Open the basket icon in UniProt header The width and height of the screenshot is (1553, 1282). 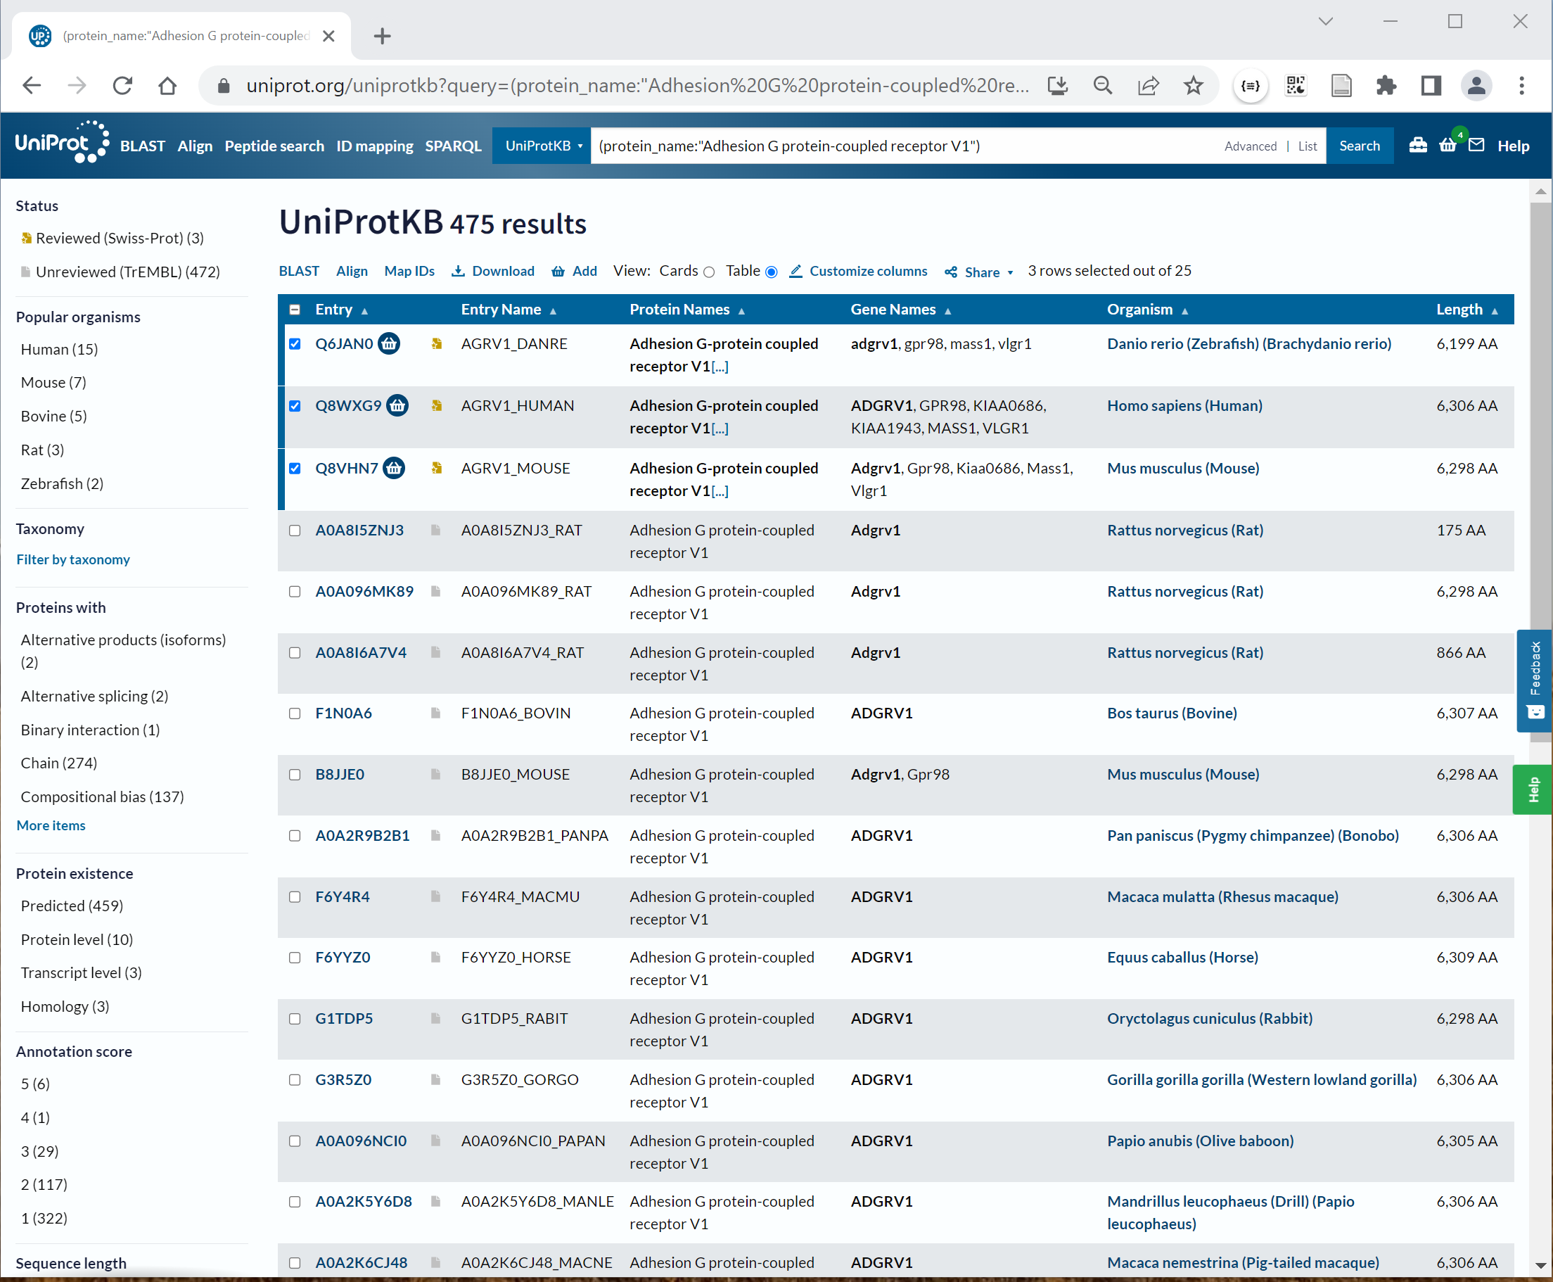(1447, 146)
